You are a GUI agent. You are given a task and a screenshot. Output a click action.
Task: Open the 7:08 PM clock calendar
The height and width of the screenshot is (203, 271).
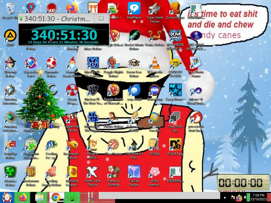click(259, 197)
